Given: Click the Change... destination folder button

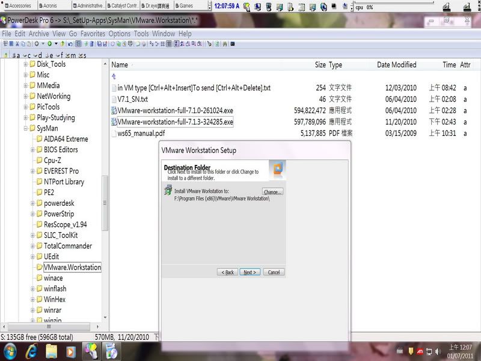Looking at the screenshot, I should point(272,192).
